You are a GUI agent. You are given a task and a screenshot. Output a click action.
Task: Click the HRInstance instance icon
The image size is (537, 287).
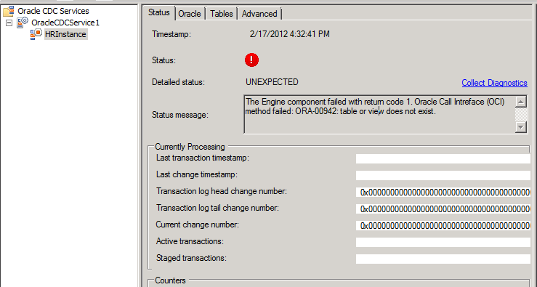(36, 34)
